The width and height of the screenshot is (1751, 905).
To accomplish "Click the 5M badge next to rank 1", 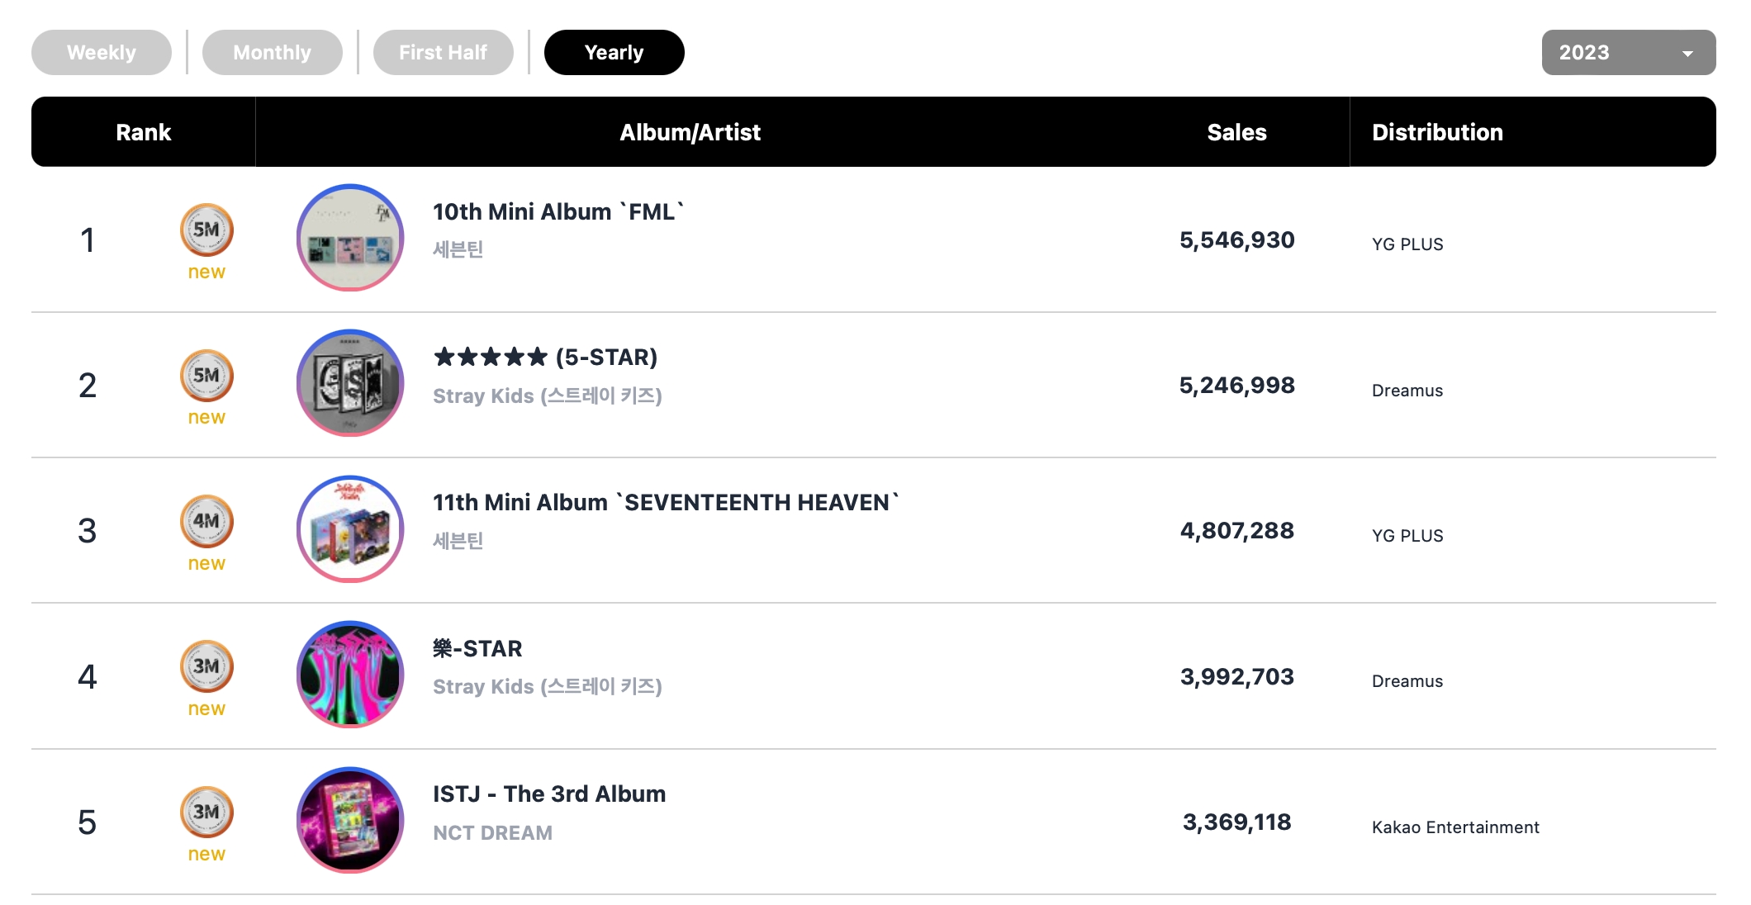I will (206, 230).
